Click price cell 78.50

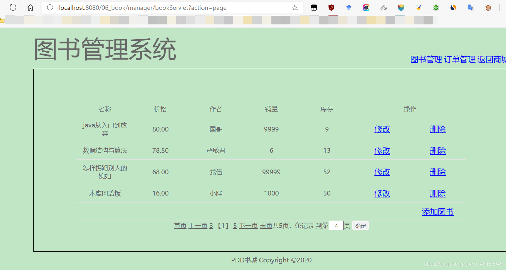point(160,151)
